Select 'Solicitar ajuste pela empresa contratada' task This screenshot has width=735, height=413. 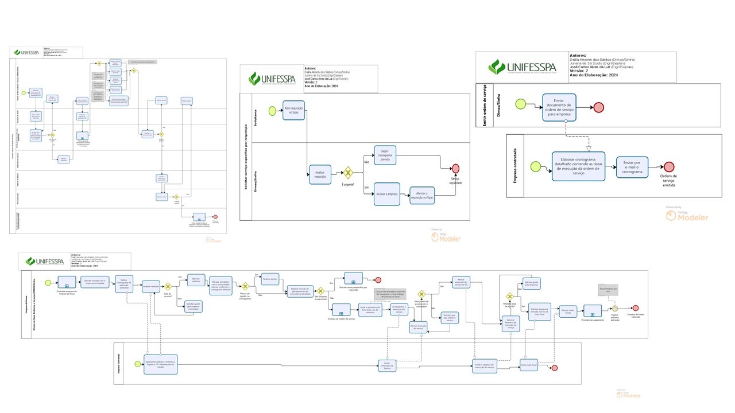[194, 306]
